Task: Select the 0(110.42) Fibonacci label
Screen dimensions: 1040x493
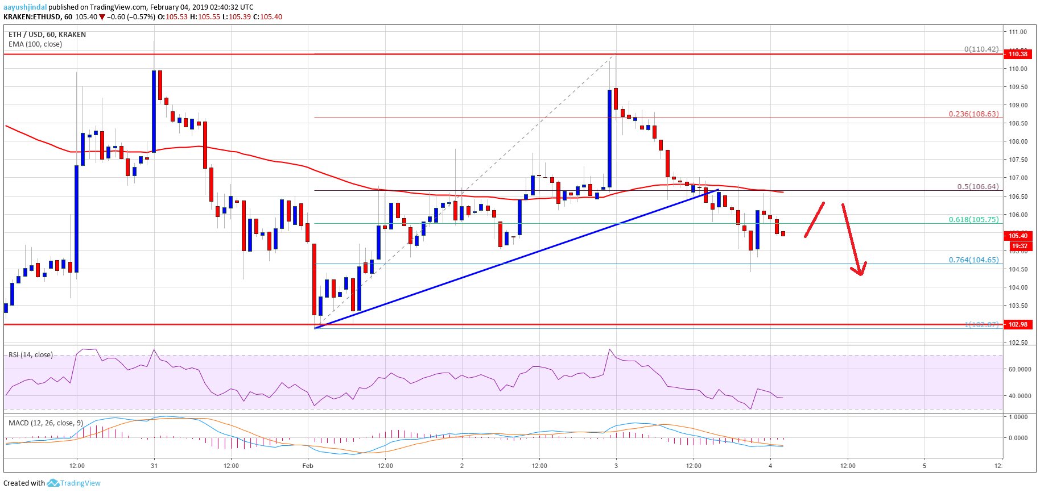Action: (x=981, y=49)
